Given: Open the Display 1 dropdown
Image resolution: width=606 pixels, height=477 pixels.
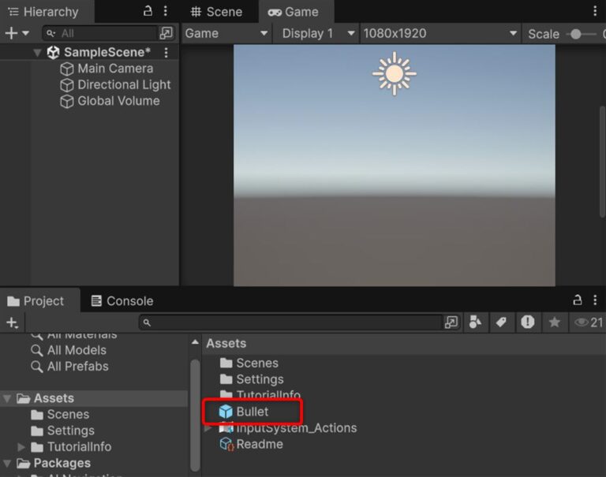Looking at the screenshot, I should tap(317, 33).
